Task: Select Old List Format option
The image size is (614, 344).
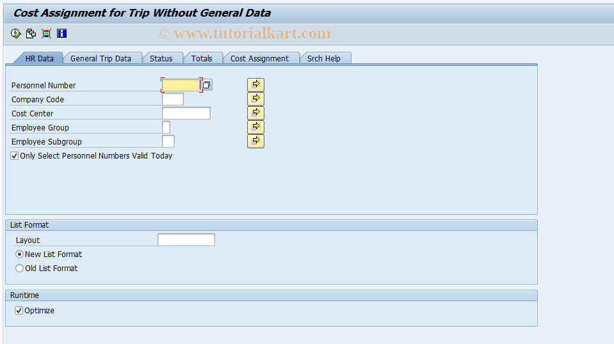Action: 19,269
